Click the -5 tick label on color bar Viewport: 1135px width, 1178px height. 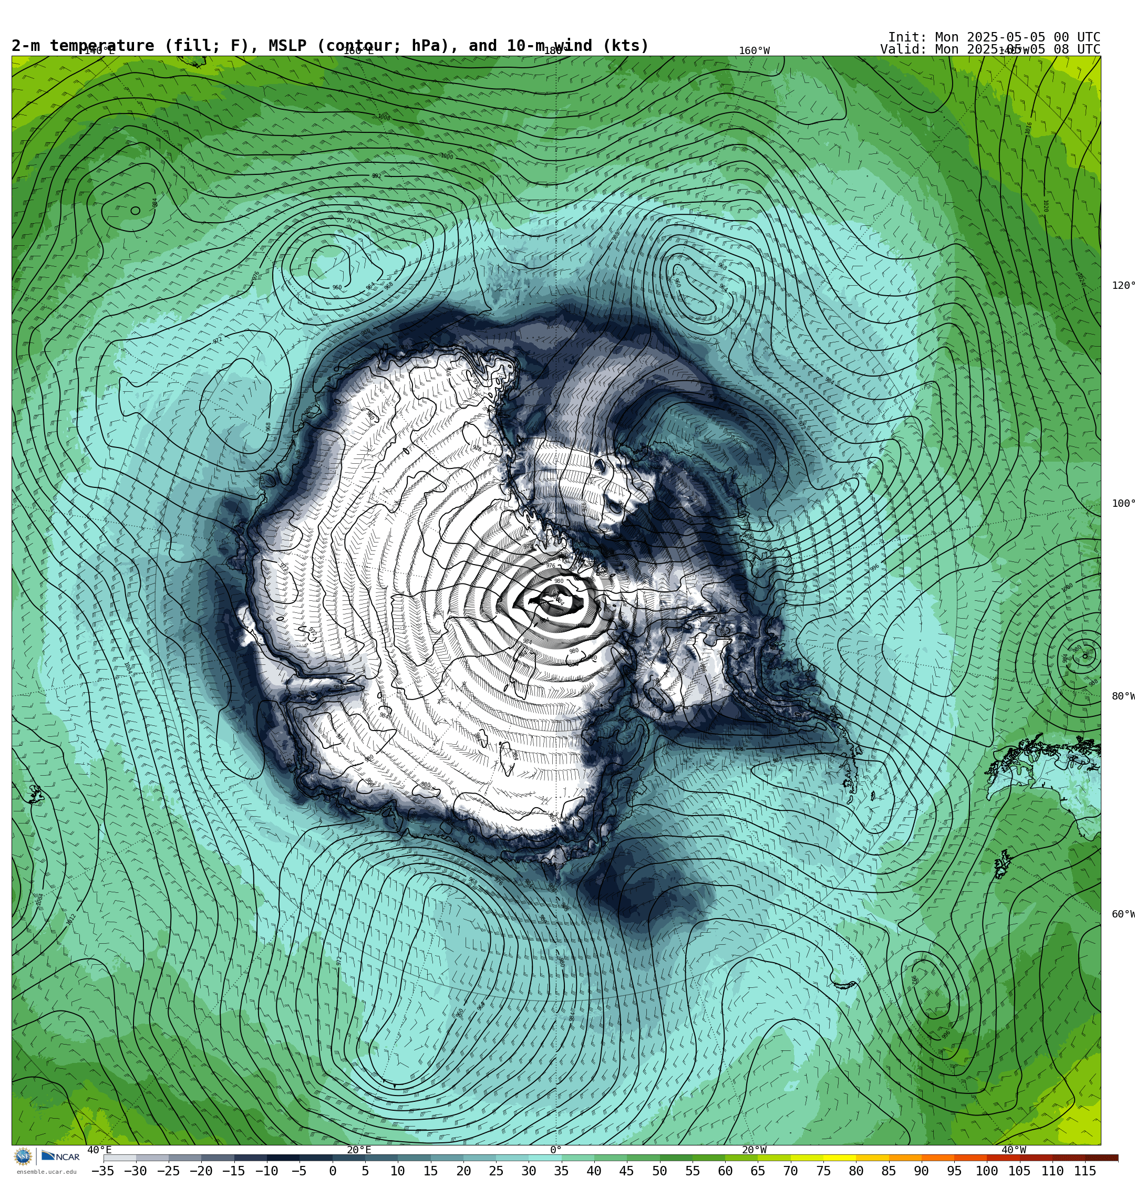coord(299,1171)
